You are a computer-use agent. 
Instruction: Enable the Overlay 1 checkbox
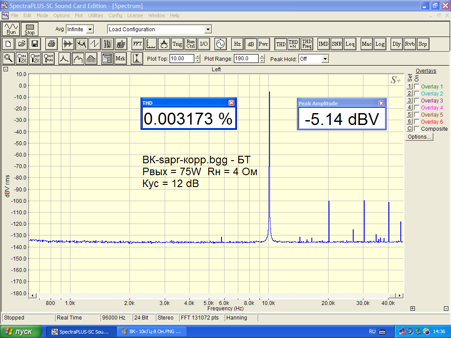click(417, 87)
